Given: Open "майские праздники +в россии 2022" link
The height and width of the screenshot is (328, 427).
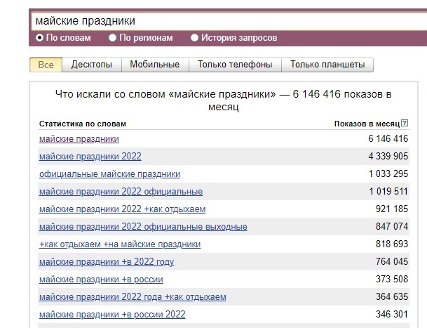Looking at the screenshot, I should click(x=112, y=315).
